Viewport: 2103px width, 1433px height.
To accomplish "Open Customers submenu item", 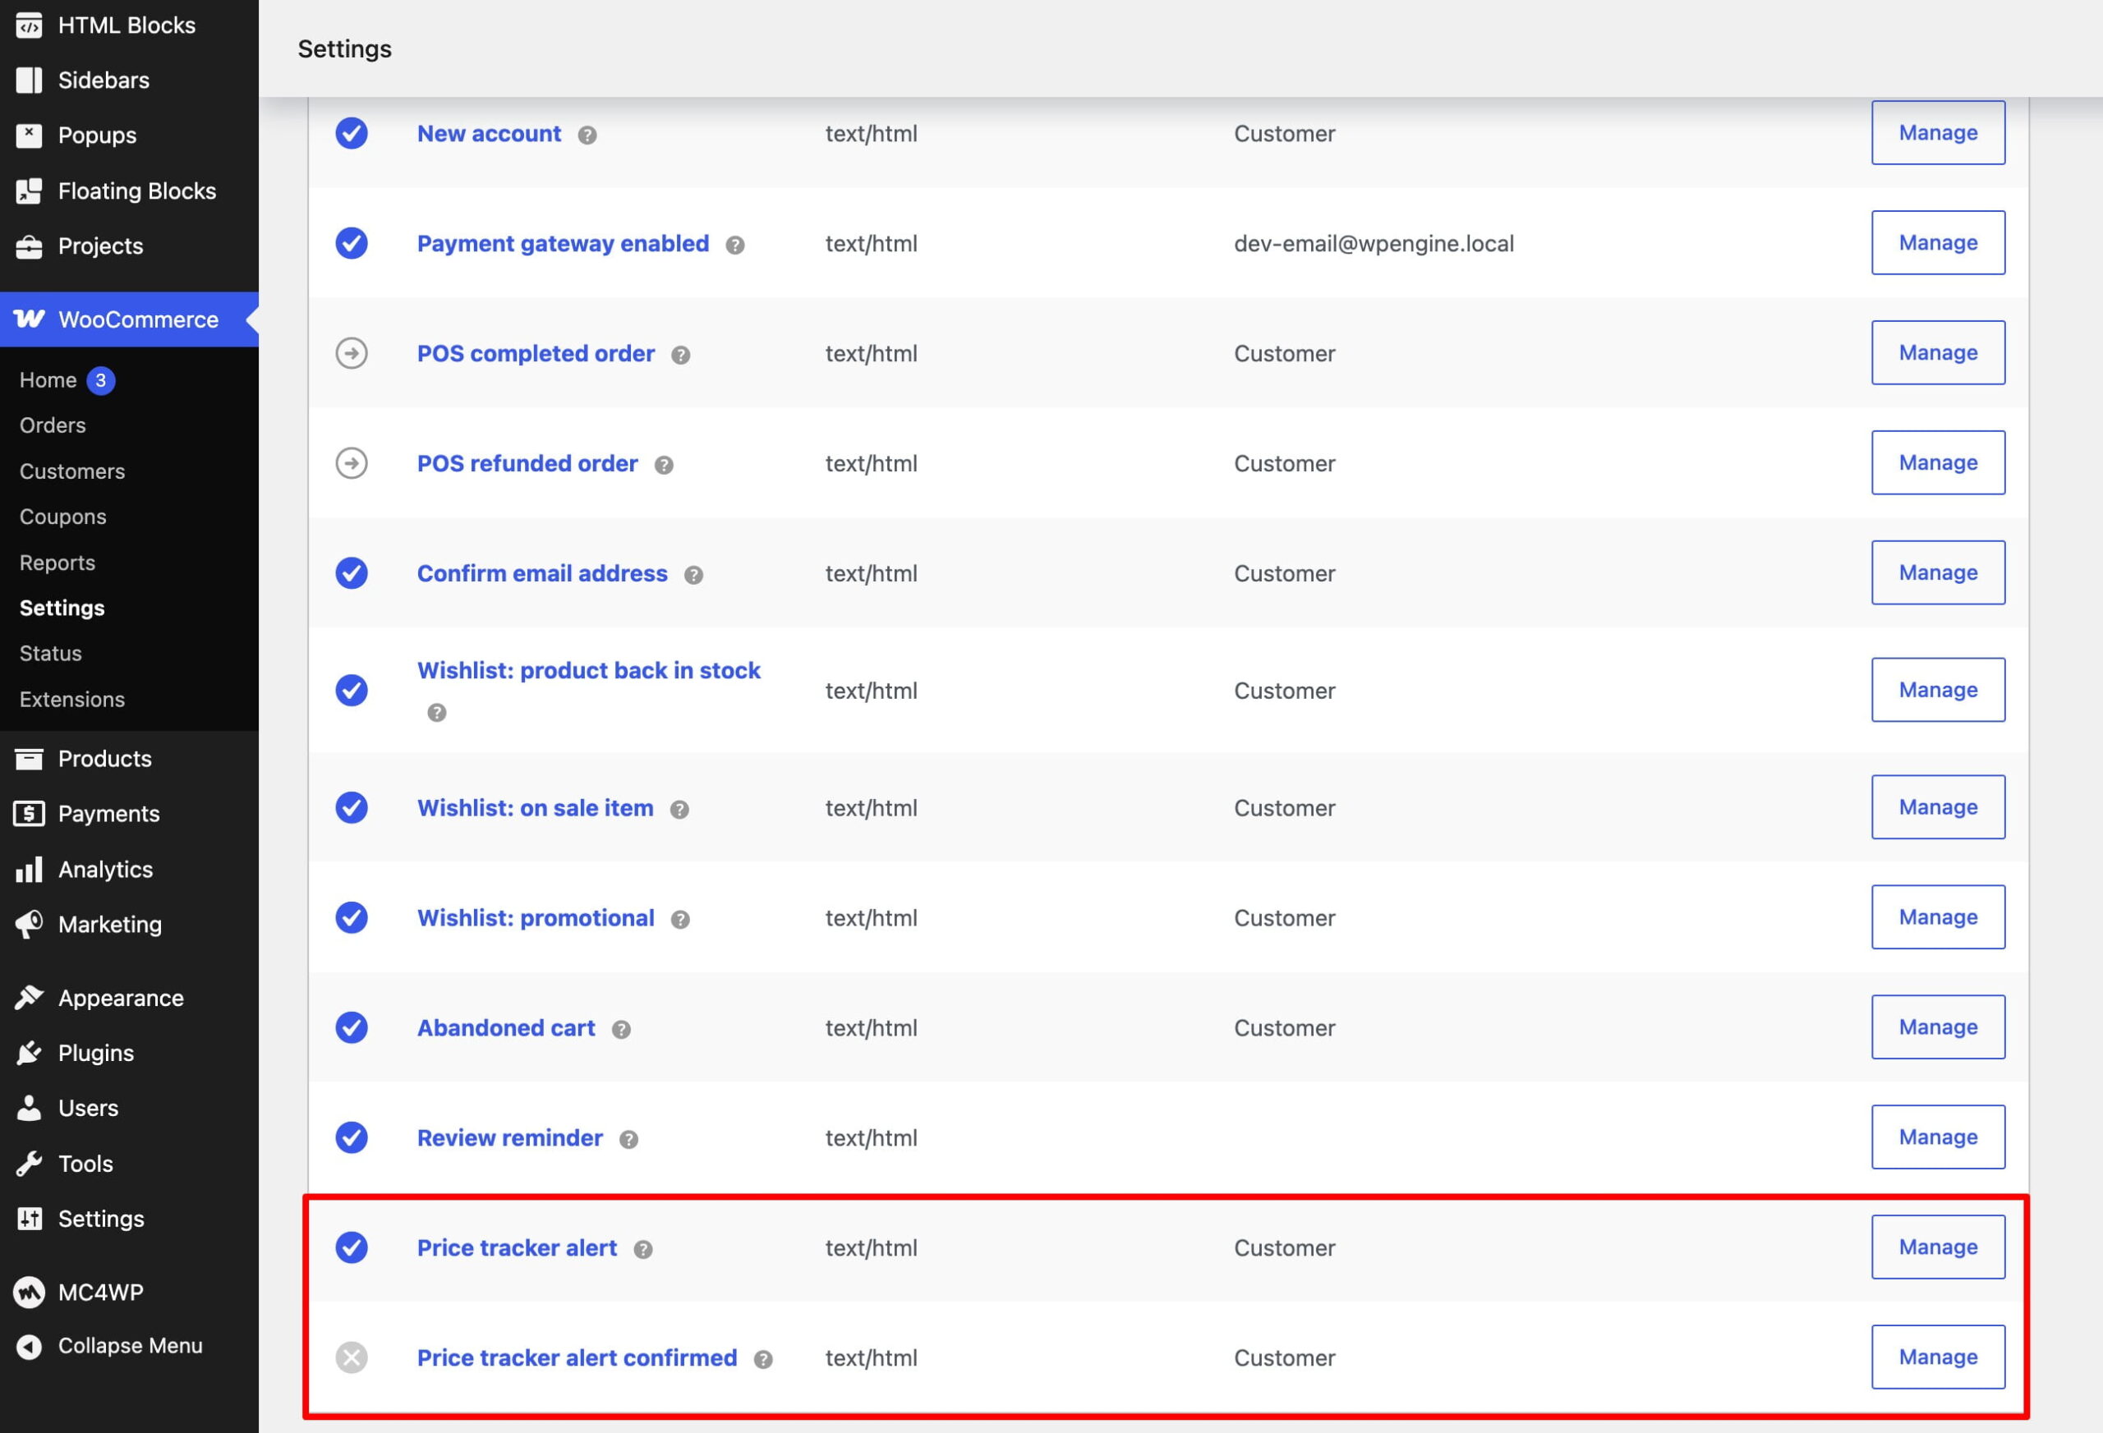I will (x=72, y=471).
